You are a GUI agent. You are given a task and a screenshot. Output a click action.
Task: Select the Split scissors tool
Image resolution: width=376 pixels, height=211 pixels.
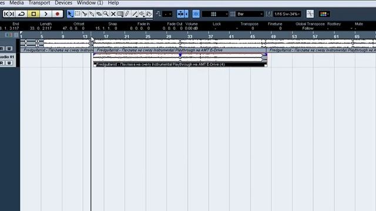[85, 14]
